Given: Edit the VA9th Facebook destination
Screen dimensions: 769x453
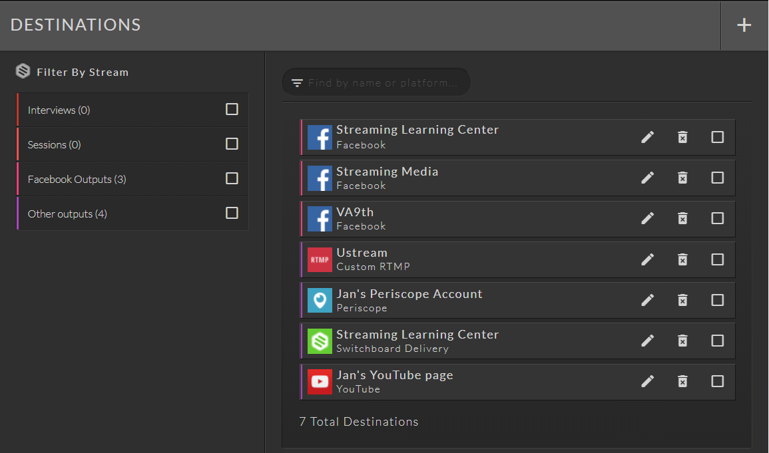Looking at the screenshot, I should [x=647, y=218].
